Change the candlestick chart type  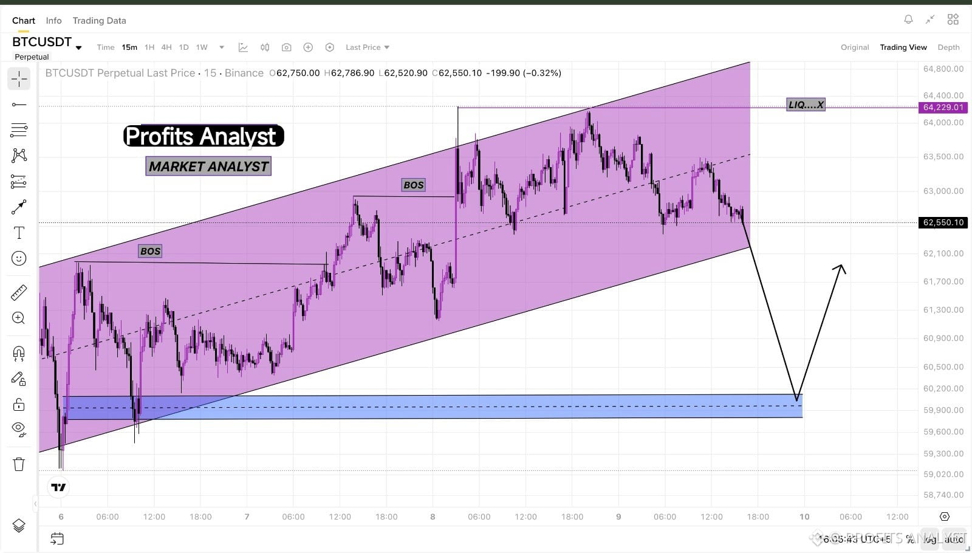pyautogui.click(x=265, y=47)
